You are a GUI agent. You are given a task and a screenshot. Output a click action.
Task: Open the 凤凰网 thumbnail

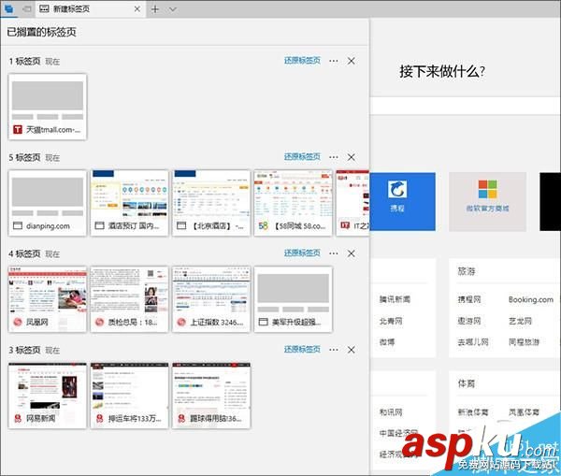pos(48,299)
